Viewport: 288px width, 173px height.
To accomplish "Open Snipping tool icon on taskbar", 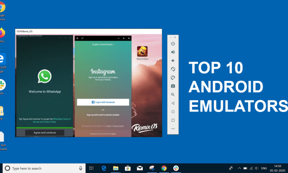I will click(x=152, y=168).
